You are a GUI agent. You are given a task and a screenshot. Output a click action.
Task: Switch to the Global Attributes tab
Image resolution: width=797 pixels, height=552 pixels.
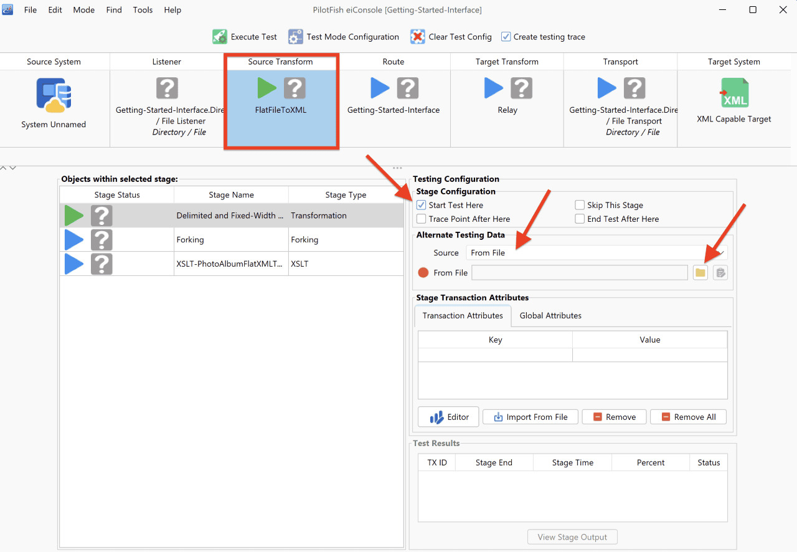click(x=550, y=315)
